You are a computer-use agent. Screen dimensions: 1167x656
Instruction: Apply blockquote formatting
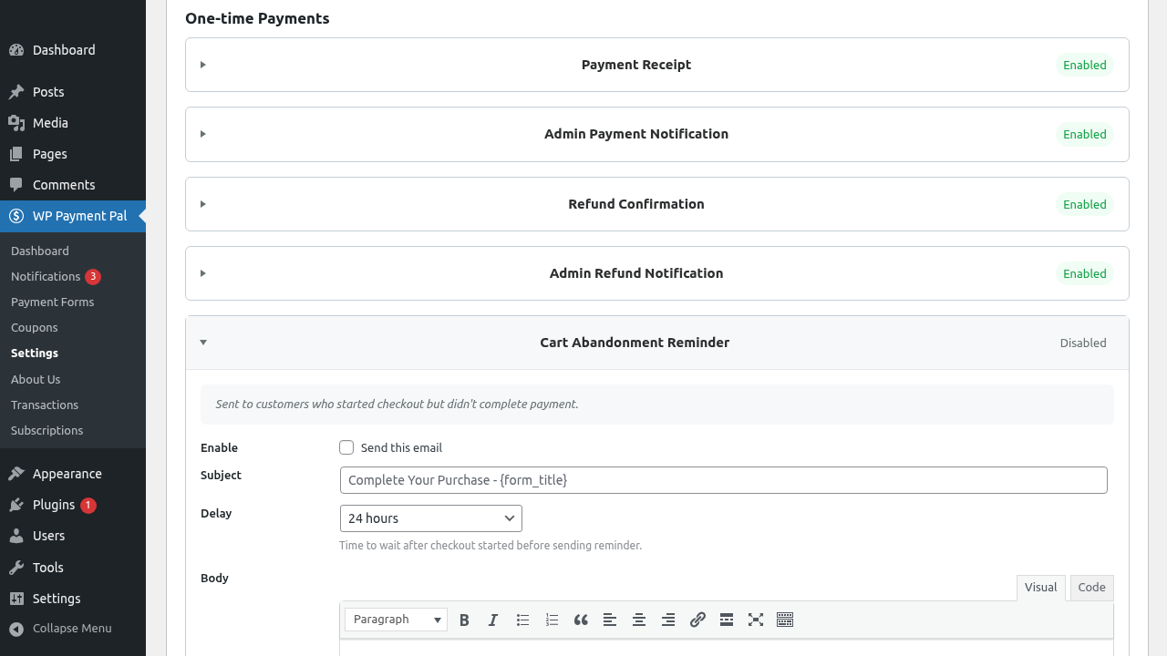(581, 620)
